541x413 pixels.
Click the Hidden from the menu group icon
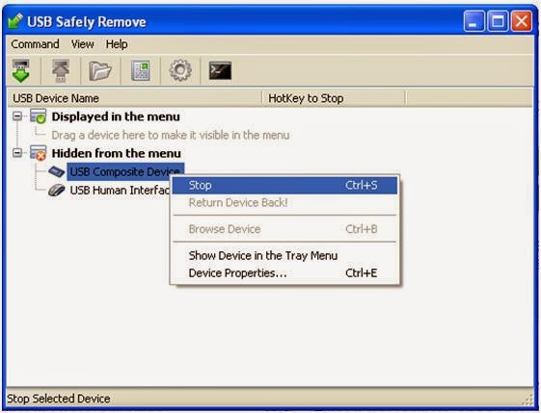tap(38, 153)
